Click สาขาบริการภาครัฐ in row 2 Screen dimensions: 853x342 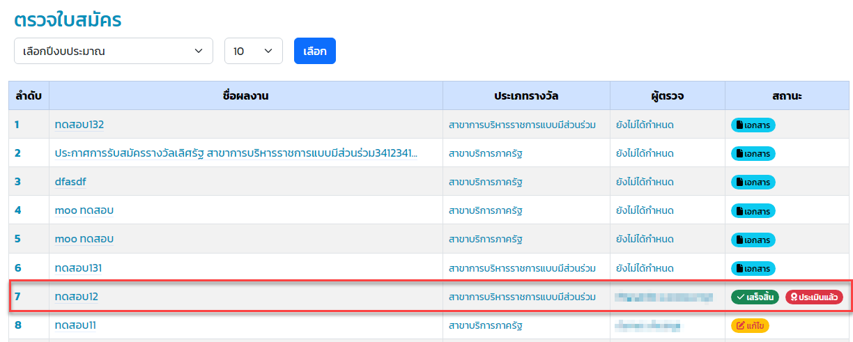point(486,154)
